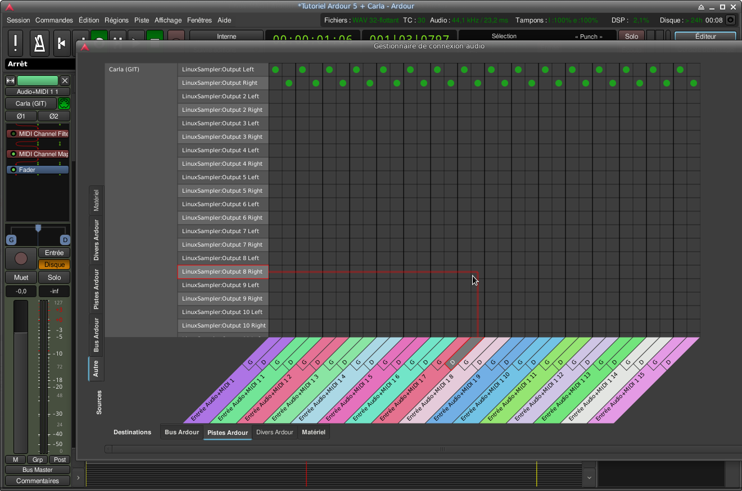Select the vertical Autre sources tab

96,369
